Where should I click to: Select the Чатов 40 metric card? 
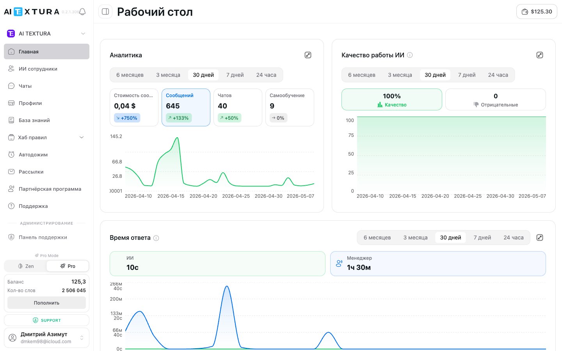click(238, 107)
